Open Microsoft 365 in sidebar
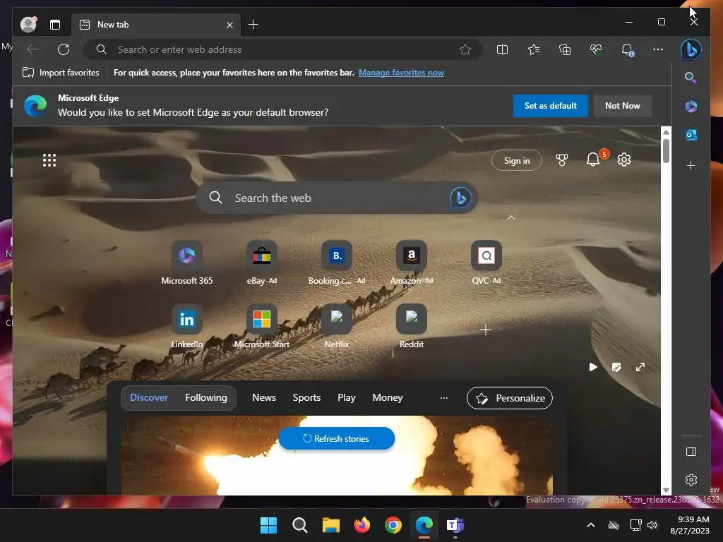Screen dimensions: 723x542 click(691, 107)
